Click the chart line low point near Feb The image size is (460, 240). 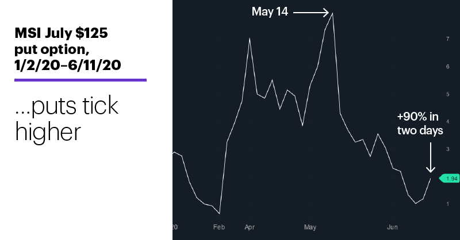click(x=220, y=213)
